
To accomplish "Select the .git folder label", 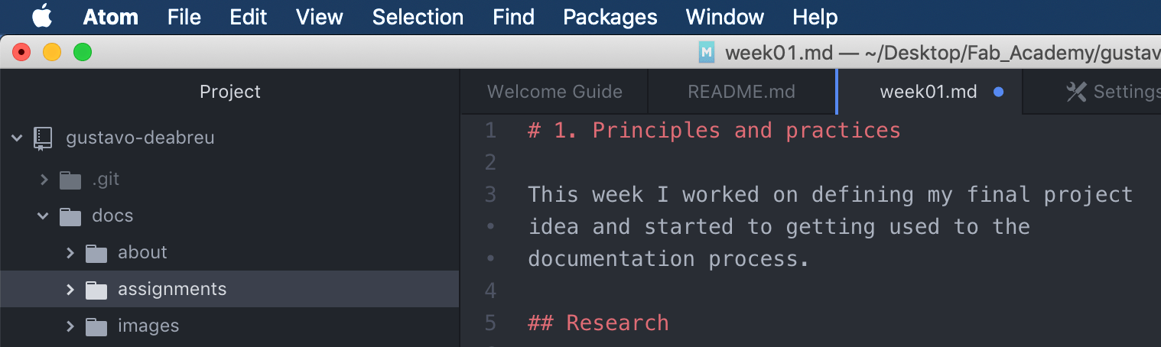I will coord(106,180).
